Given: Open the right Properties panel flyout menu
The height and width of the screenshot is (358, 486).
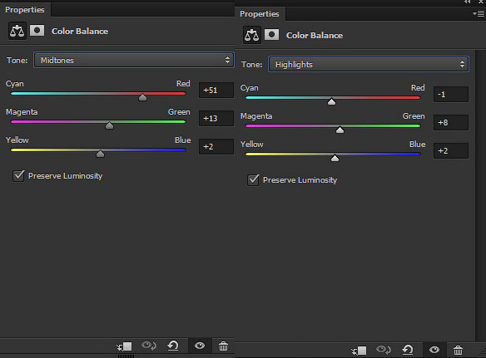Looking at the screenshot, I should [479, 13].
